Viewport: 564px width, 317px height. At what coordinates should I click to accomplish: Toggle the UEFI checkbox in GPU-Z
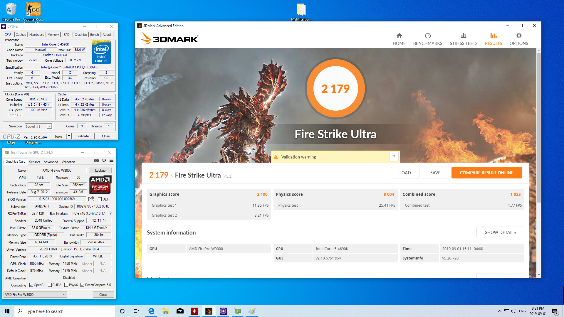tap(100, 199)
